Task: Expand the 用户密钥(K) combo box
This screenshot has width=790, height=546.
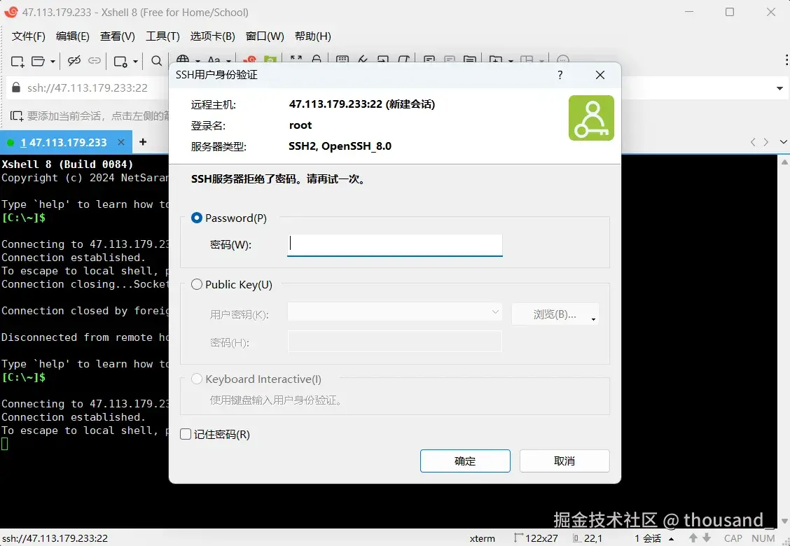Action: pyautogui.click(x=495, y=311)
